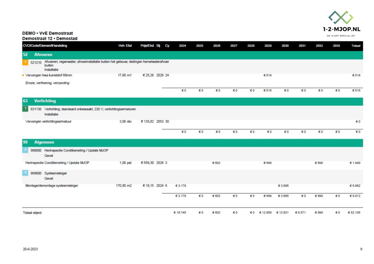Click the 2029 year column header
This screenshot has width=374, height=264.
coord(268,46)
